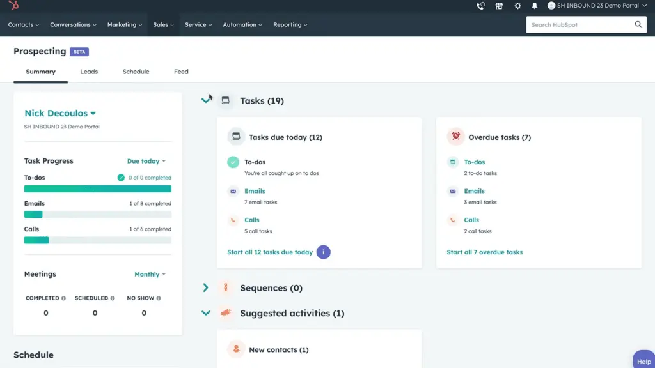Click the New contacts person icon
655x368 pixels.
pos(236,349)
